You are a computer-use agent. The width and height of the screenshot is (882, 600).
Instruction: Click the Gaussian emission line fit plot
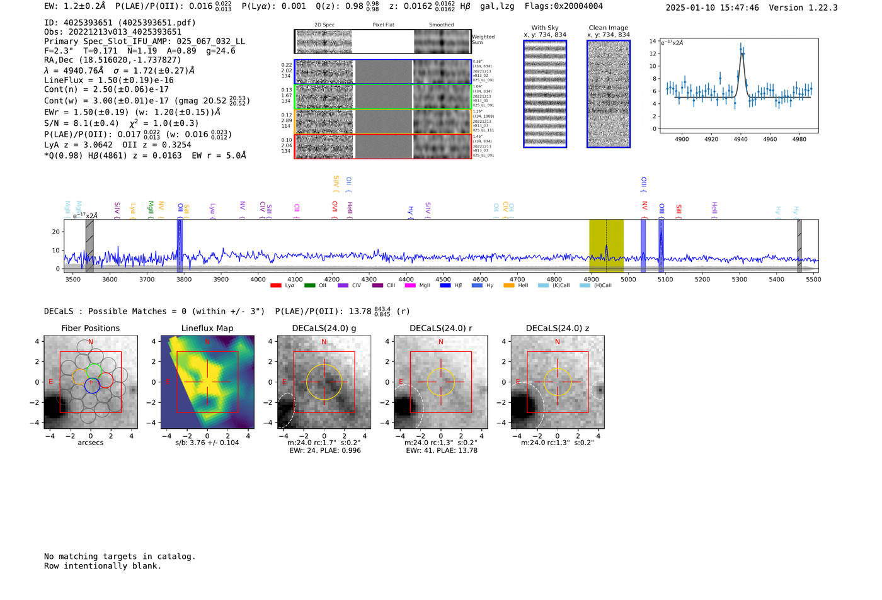pyautogui.click(x=739, y=86)
